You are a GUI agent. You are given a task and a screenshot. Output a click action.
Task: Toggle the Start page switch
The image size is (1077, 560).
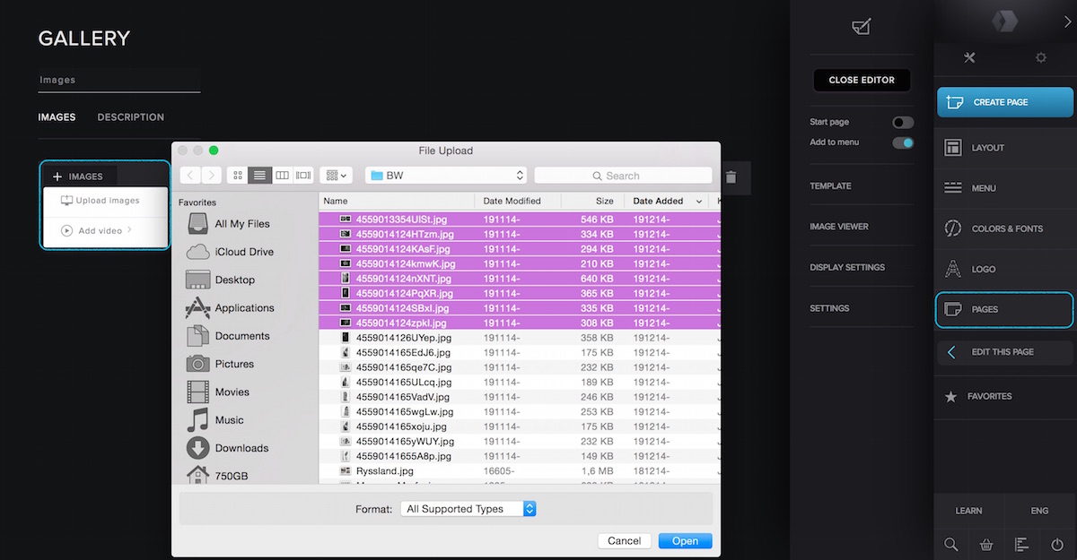[x=902, y=123]
